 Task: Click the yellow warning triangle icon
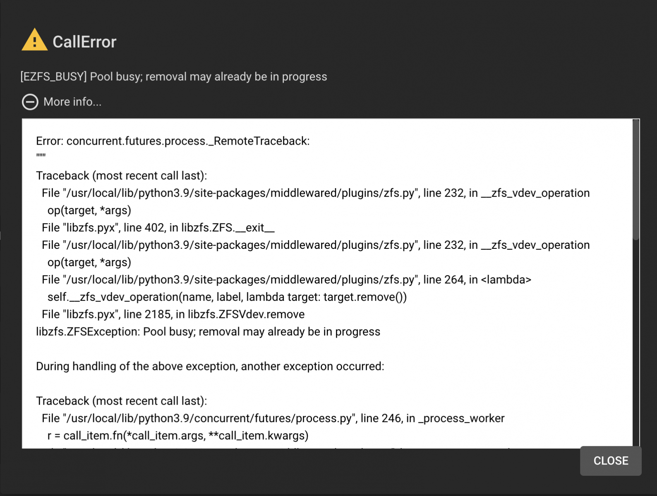34,40
